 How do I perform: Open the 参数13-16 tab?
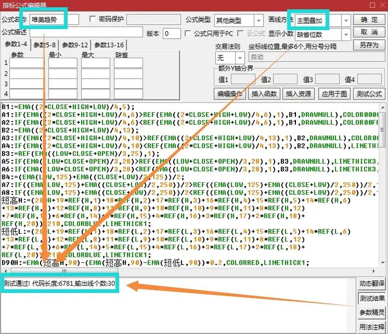point(108,45)
